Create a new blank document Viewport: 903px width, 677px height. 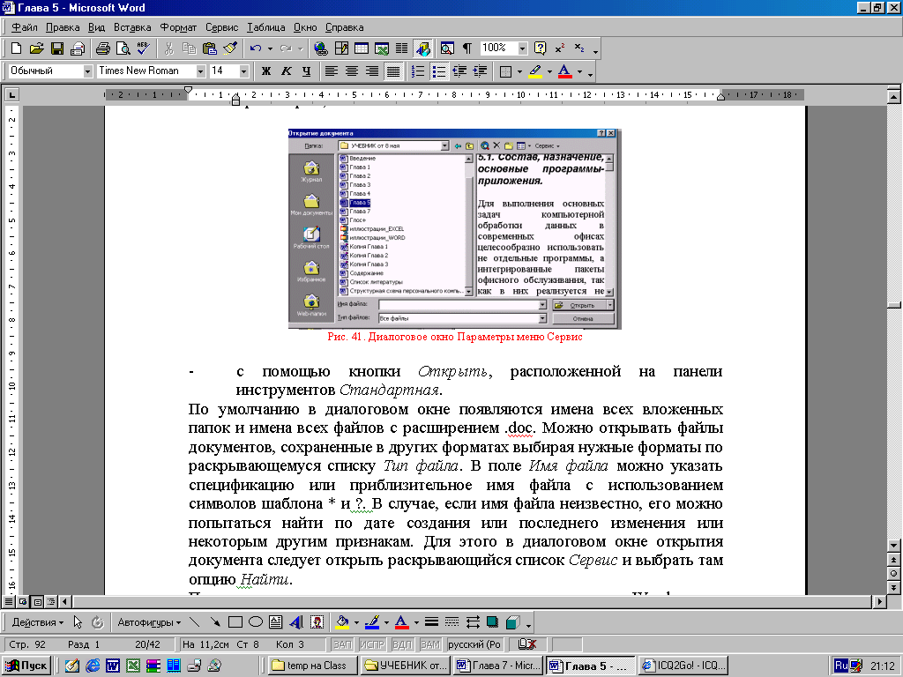pyautogui.click(x=16, y=48)
